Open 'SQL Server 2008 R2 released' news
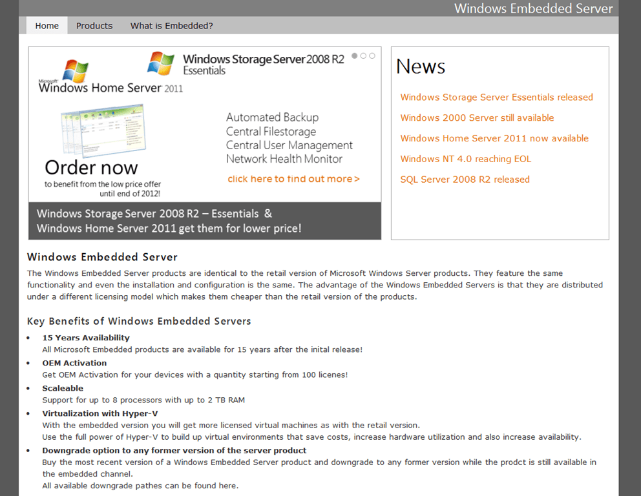 pyautogui.click(x=465, y=180)
